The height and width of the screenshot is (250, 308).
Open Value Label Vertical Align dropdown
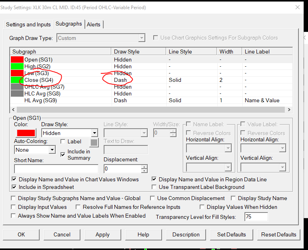(263, 167)
